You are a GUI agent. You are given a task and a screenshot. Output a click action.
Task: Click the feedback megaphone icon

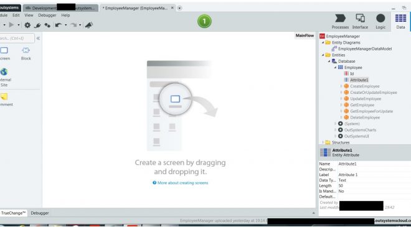pyautogui.click(x=89, y=25)
